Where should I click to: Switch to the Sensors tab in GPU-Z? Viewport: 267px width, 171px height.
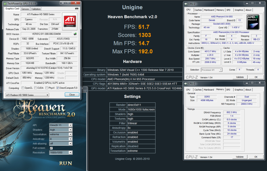tap(25, 9)
